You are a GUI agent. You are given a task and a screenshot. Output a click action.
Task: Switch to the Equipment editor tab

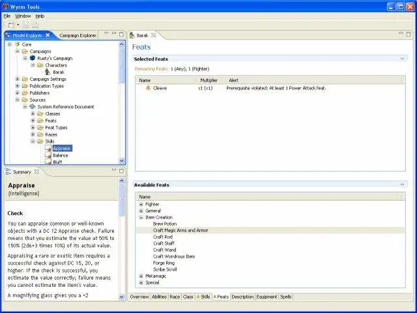click(x=266, y=297)
